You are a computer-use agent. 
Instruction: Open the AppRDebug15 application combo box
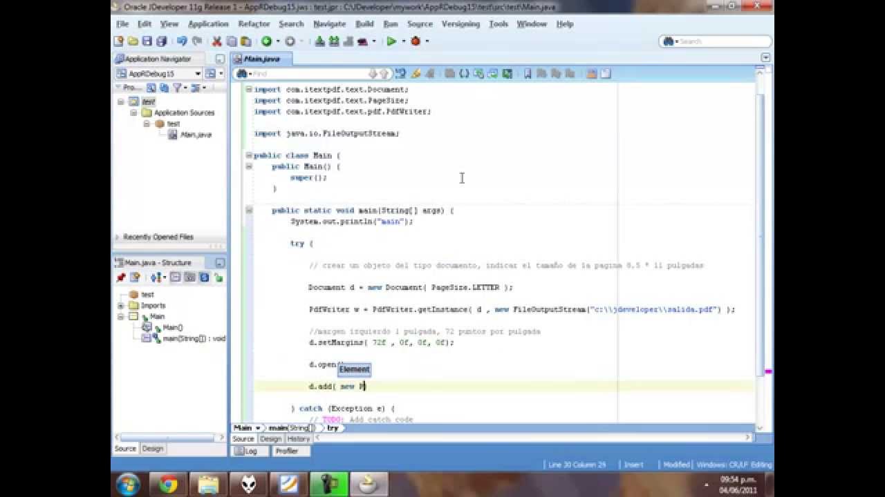coord(159,73)
